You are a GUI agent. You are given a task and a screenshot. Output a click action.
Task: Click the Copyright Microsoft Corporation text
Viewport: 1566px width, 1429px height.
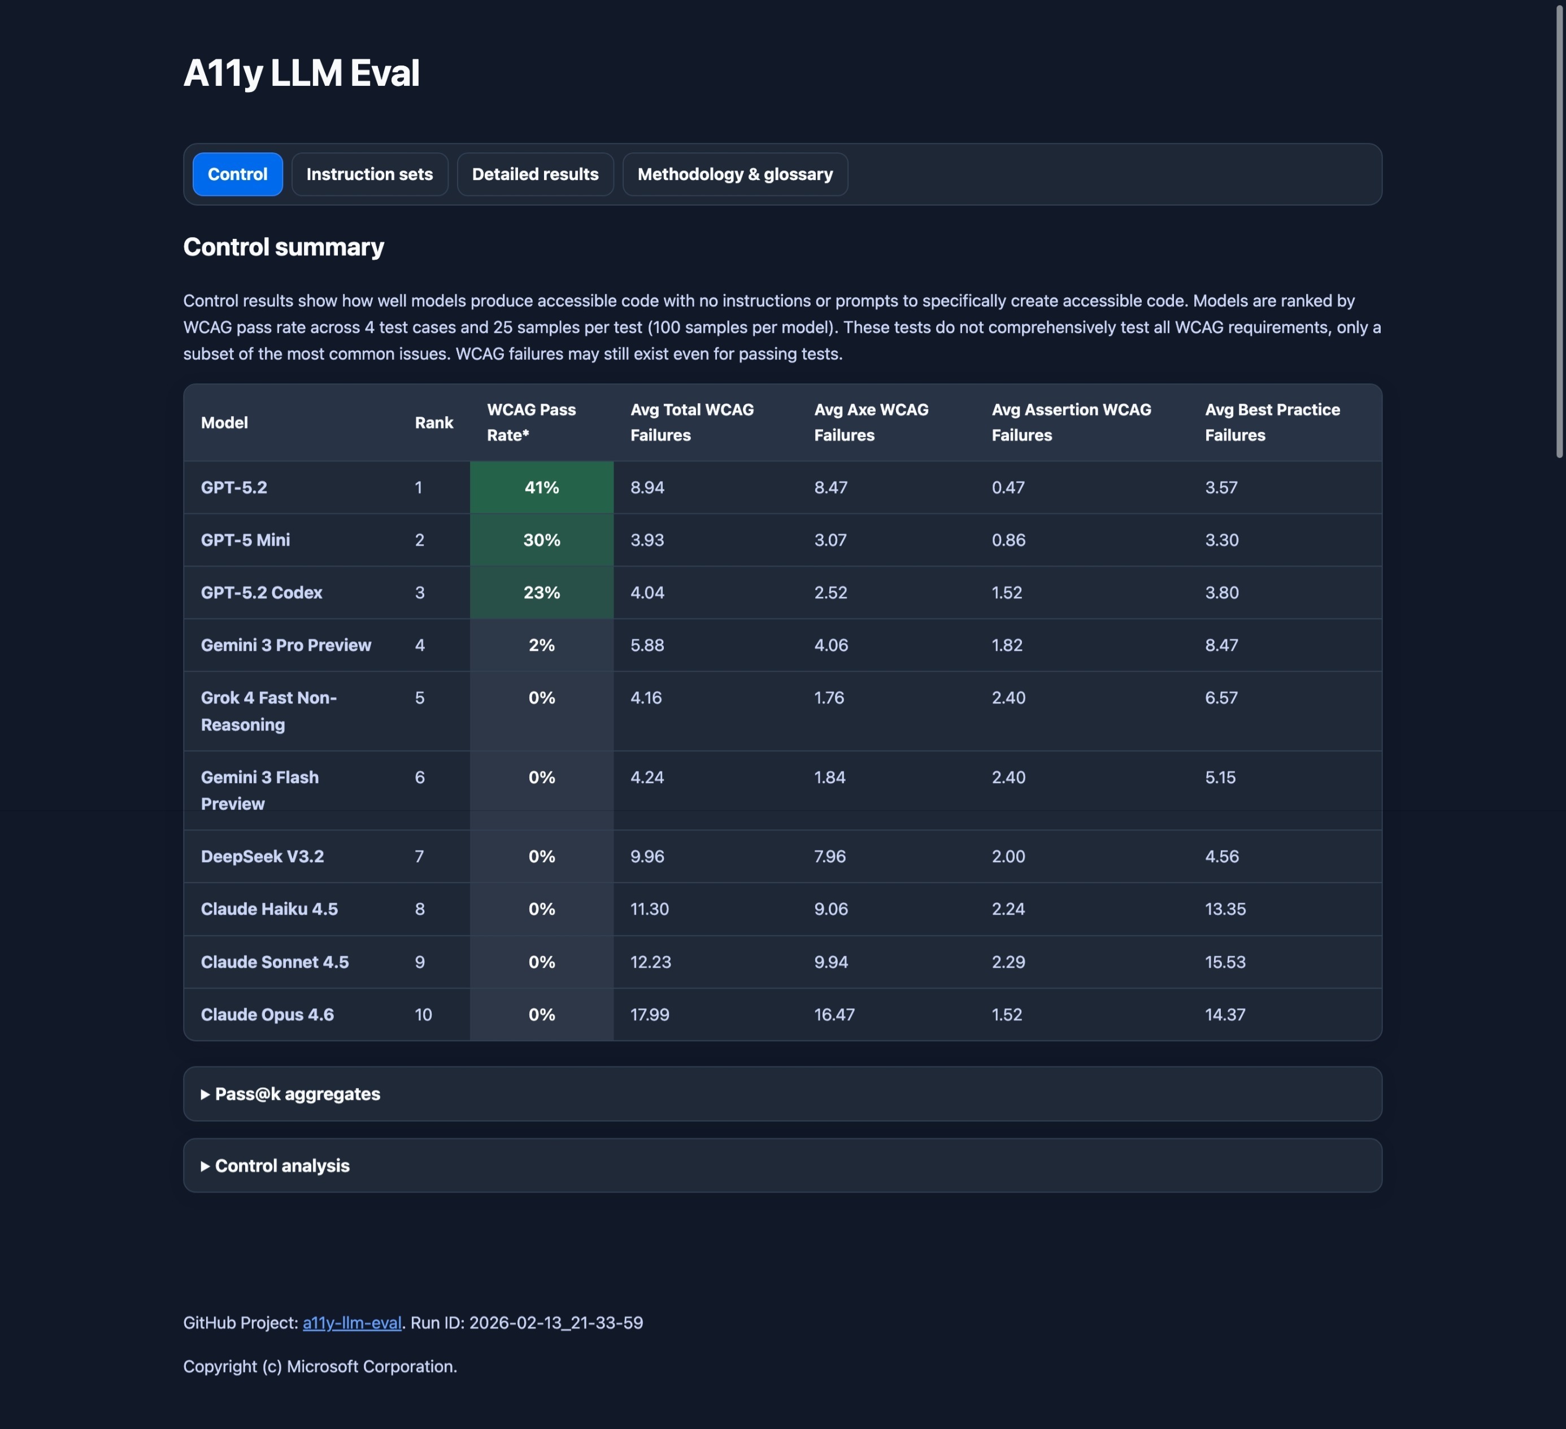pyautogui.click(x=320, y=1366)
